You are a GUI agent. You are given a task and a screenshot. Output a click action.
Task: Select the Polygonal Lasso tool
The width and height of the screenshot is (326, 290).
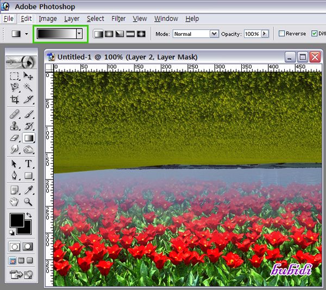click(x=14, y=87)
